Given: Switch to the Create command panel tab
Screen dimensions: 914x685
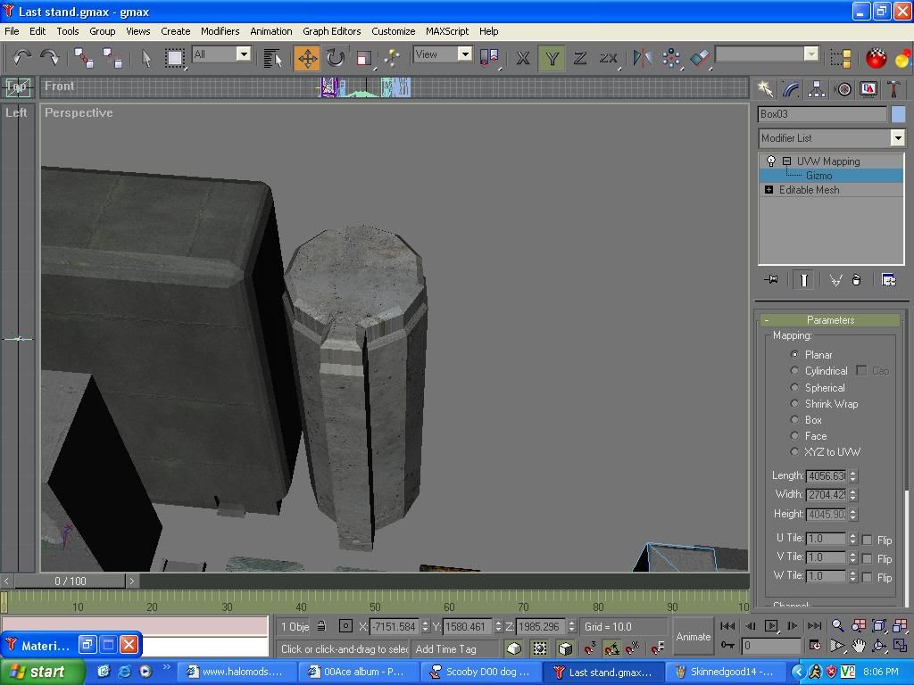Looking at the screenshot, I should click(765, 88).
